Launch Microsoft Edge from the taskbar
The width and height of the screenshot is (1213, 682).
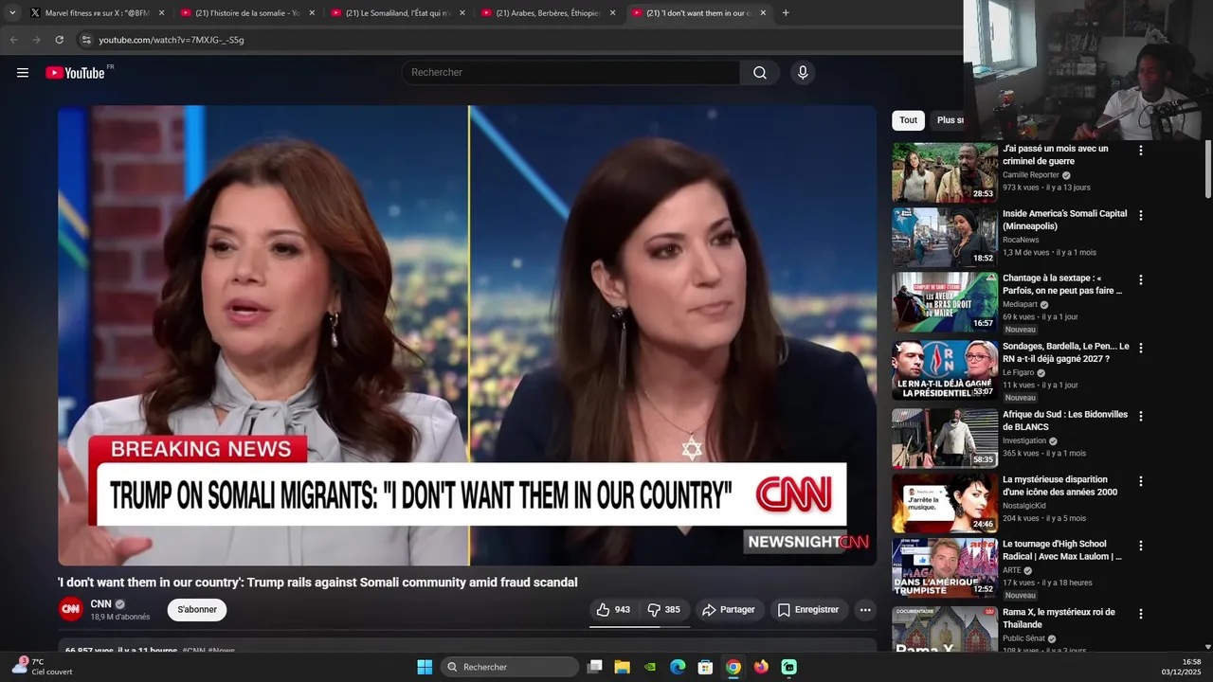coord(678,667)
